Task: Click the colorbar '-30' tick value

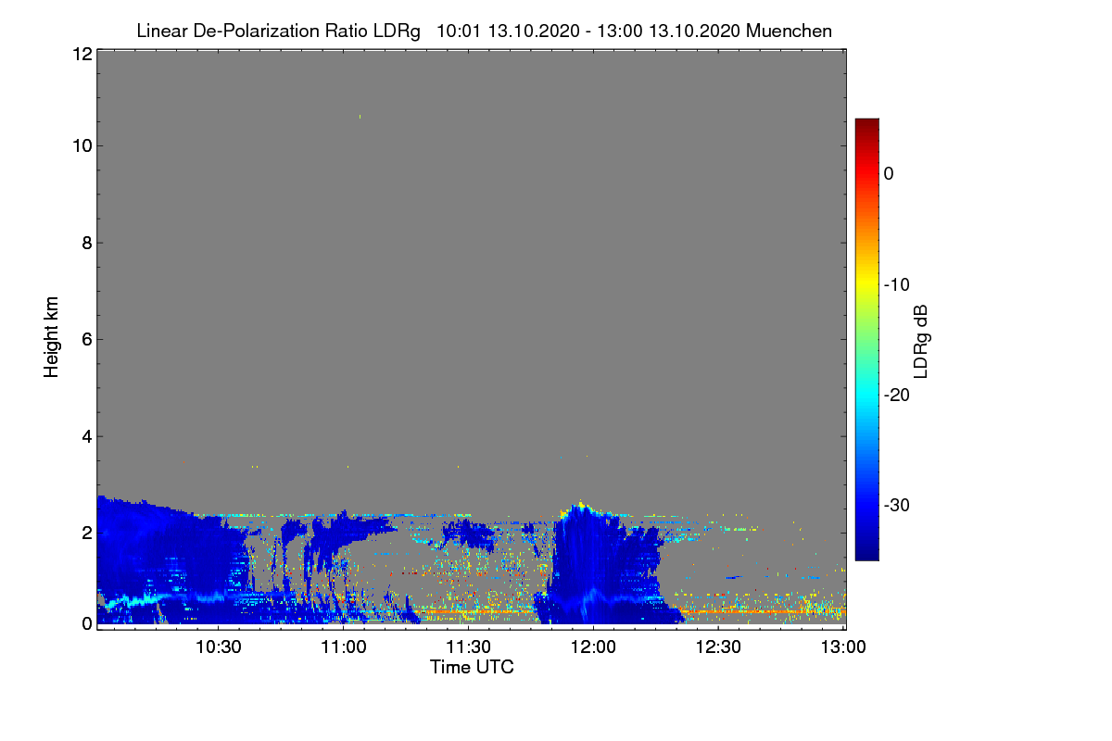Action: [896, 506]
